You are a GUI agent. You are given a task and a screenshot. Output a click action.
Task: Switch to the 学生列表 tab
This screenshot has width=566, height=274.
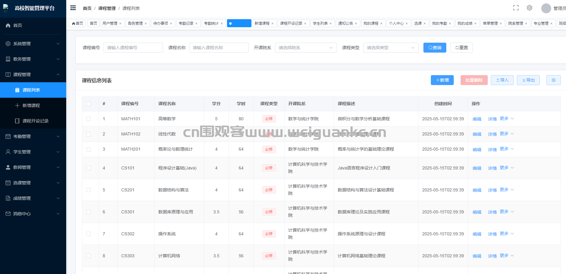coord(320,24)
